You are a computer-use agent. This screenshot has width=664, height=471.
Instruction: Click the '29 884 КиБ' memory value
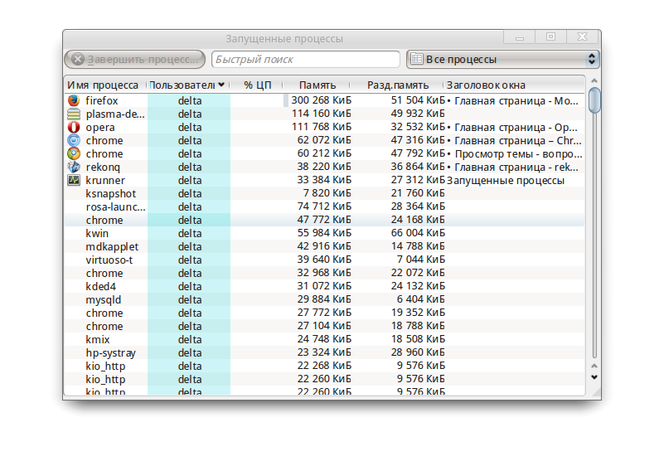pyautogui.click(x=324, y=299)
